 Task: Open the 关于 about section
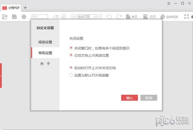(45, 64)
